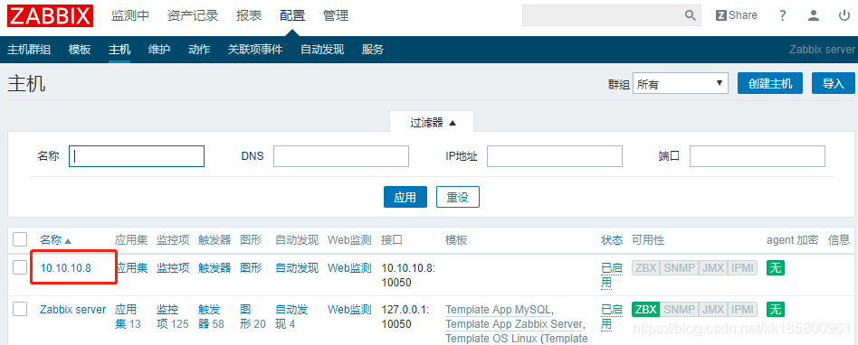Open the 群组 dropdown showing 所有

tap(681, 84)
